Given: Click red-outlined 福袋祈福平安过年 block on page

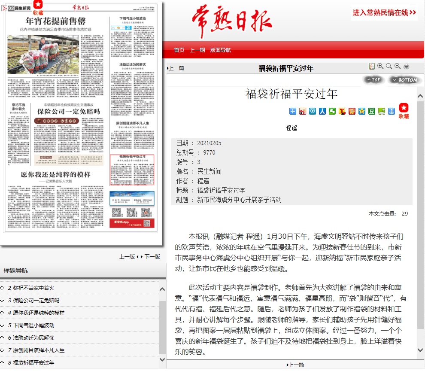Looking at the screenshot, I should point(132,170).
